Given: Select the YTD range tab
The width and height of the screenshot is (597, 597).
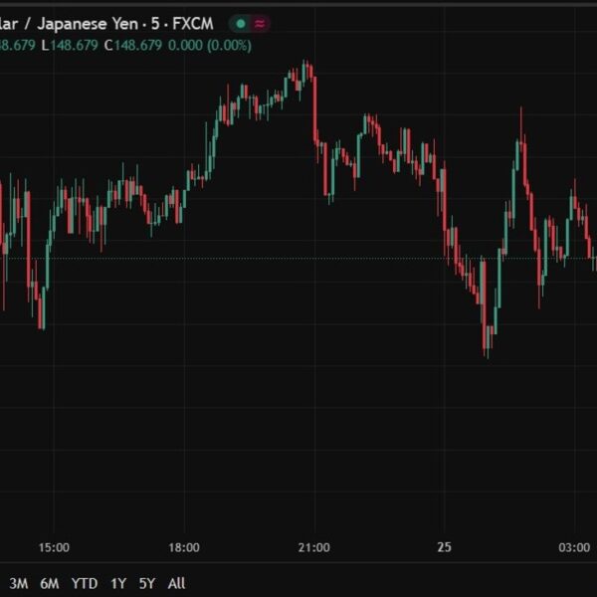Looking at the screenshot, I should coord(84,583).
